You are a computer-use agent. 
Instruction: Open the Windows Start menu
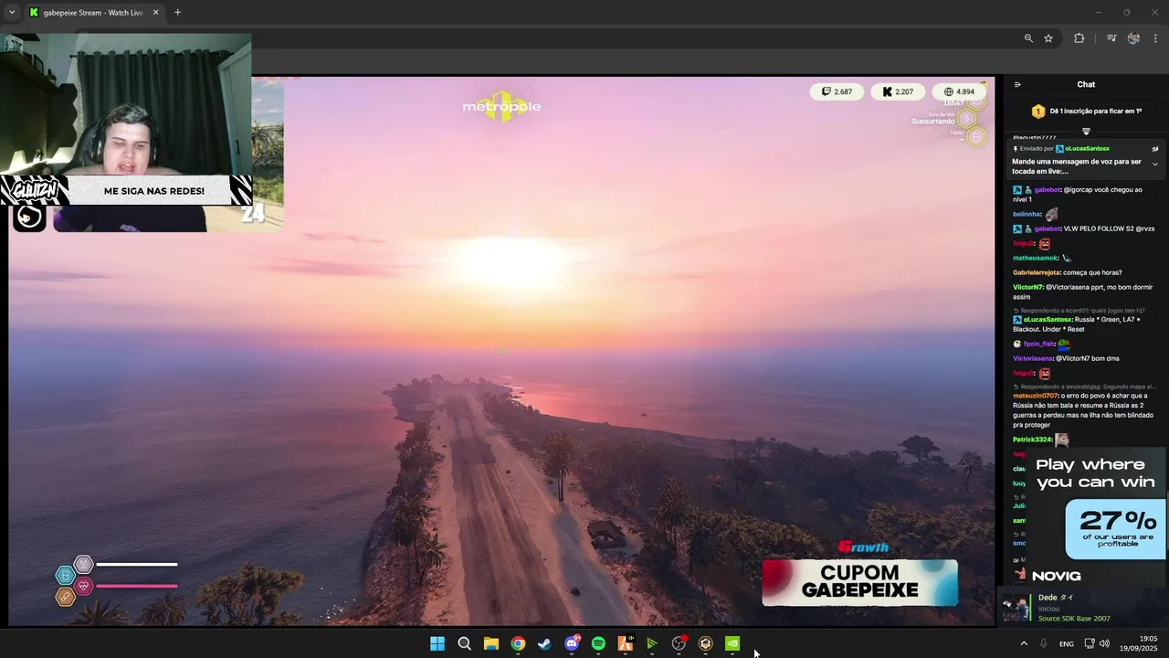pos(437,643)
